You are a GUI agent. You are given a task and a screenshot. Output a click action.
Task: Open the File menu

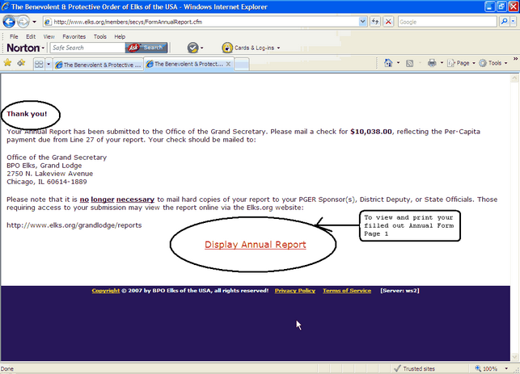(14, 36)
